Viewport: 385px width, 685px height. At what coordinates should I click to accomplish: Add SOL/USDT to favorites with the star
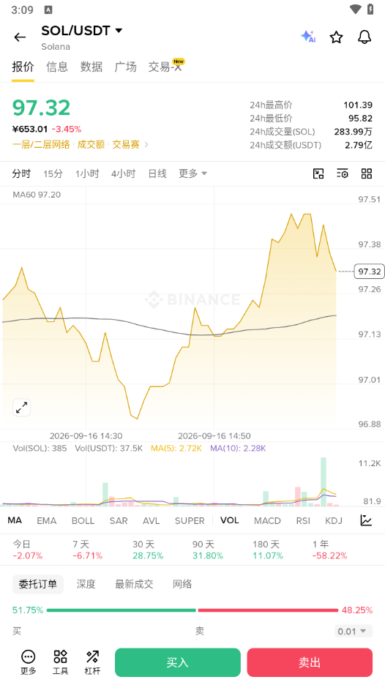[336, 37]
